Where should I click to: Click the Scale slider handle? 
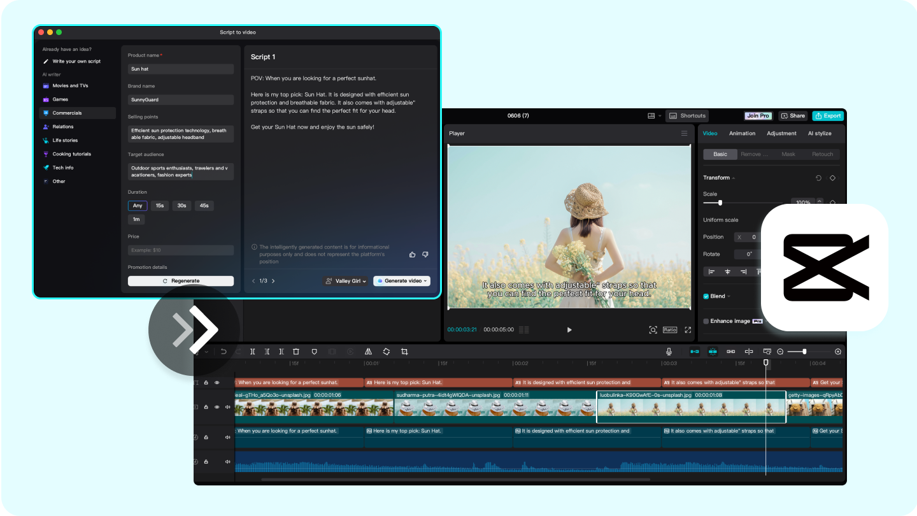(x=720, y=203)
